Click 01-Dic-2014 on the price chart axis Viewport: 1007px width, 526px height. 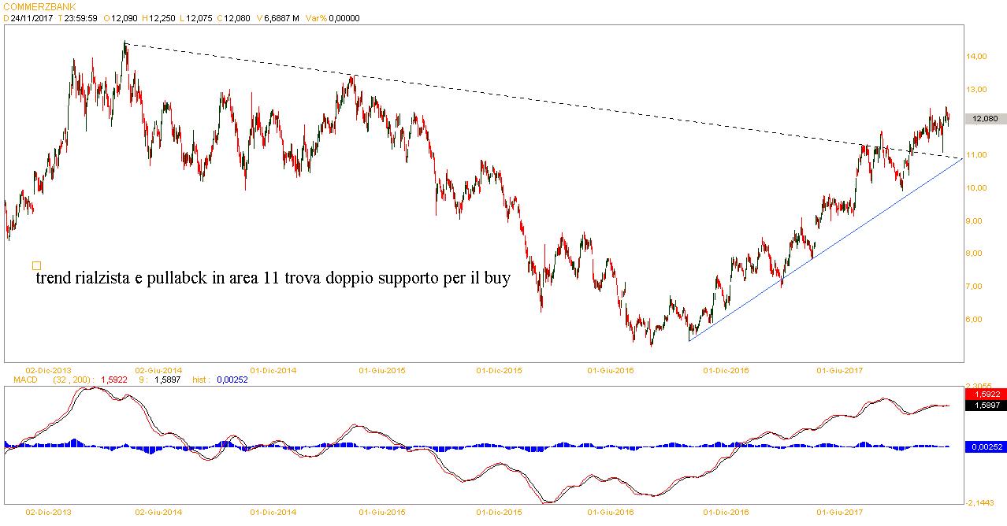click(273, 369)
